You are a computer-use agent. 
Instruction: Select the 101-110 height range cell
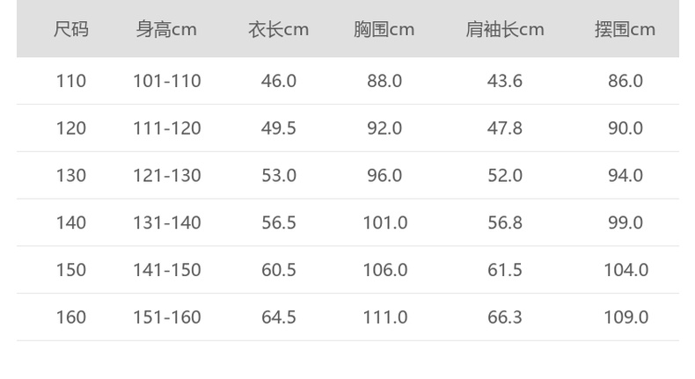pyautogui.click(x=167, y=81)
